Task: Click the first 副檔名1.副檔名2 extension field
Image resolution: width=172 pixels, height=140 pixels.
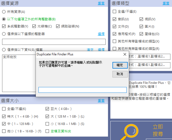Action: (x=150, y=57)
